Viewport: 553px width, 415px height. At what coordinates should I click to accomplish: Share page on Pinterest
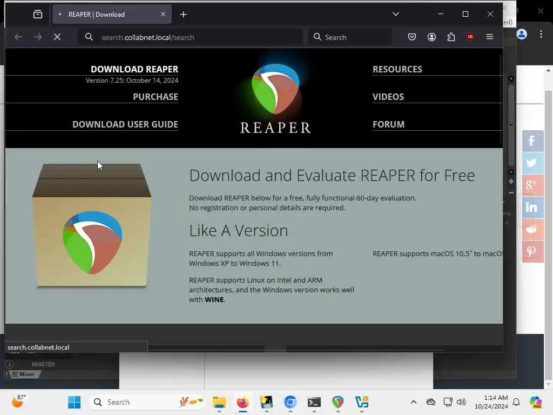point(532,252)
